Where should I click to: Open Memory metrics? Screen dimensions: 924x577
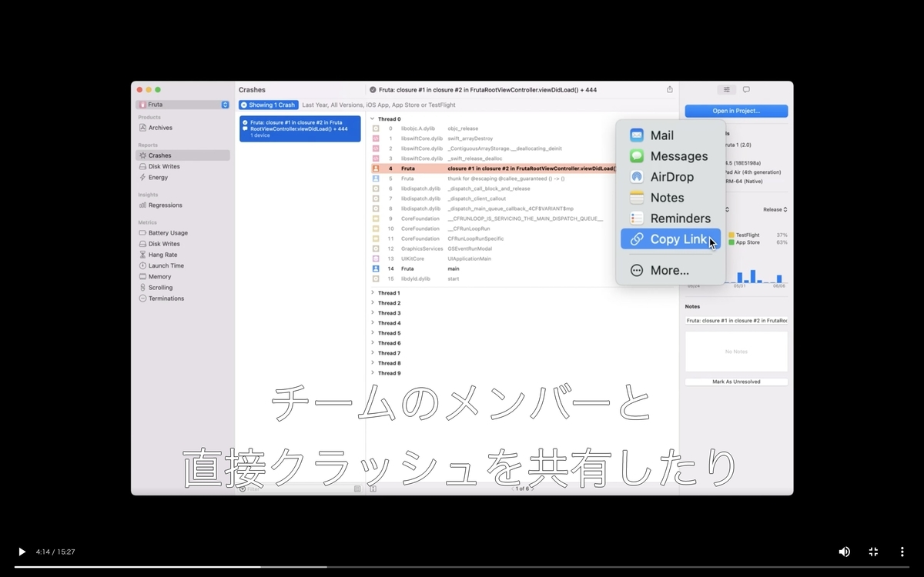(159, 276)
